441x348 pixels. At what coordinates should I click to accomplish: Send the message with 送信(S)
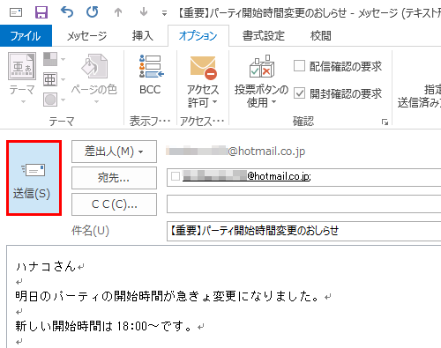(34, 178)
